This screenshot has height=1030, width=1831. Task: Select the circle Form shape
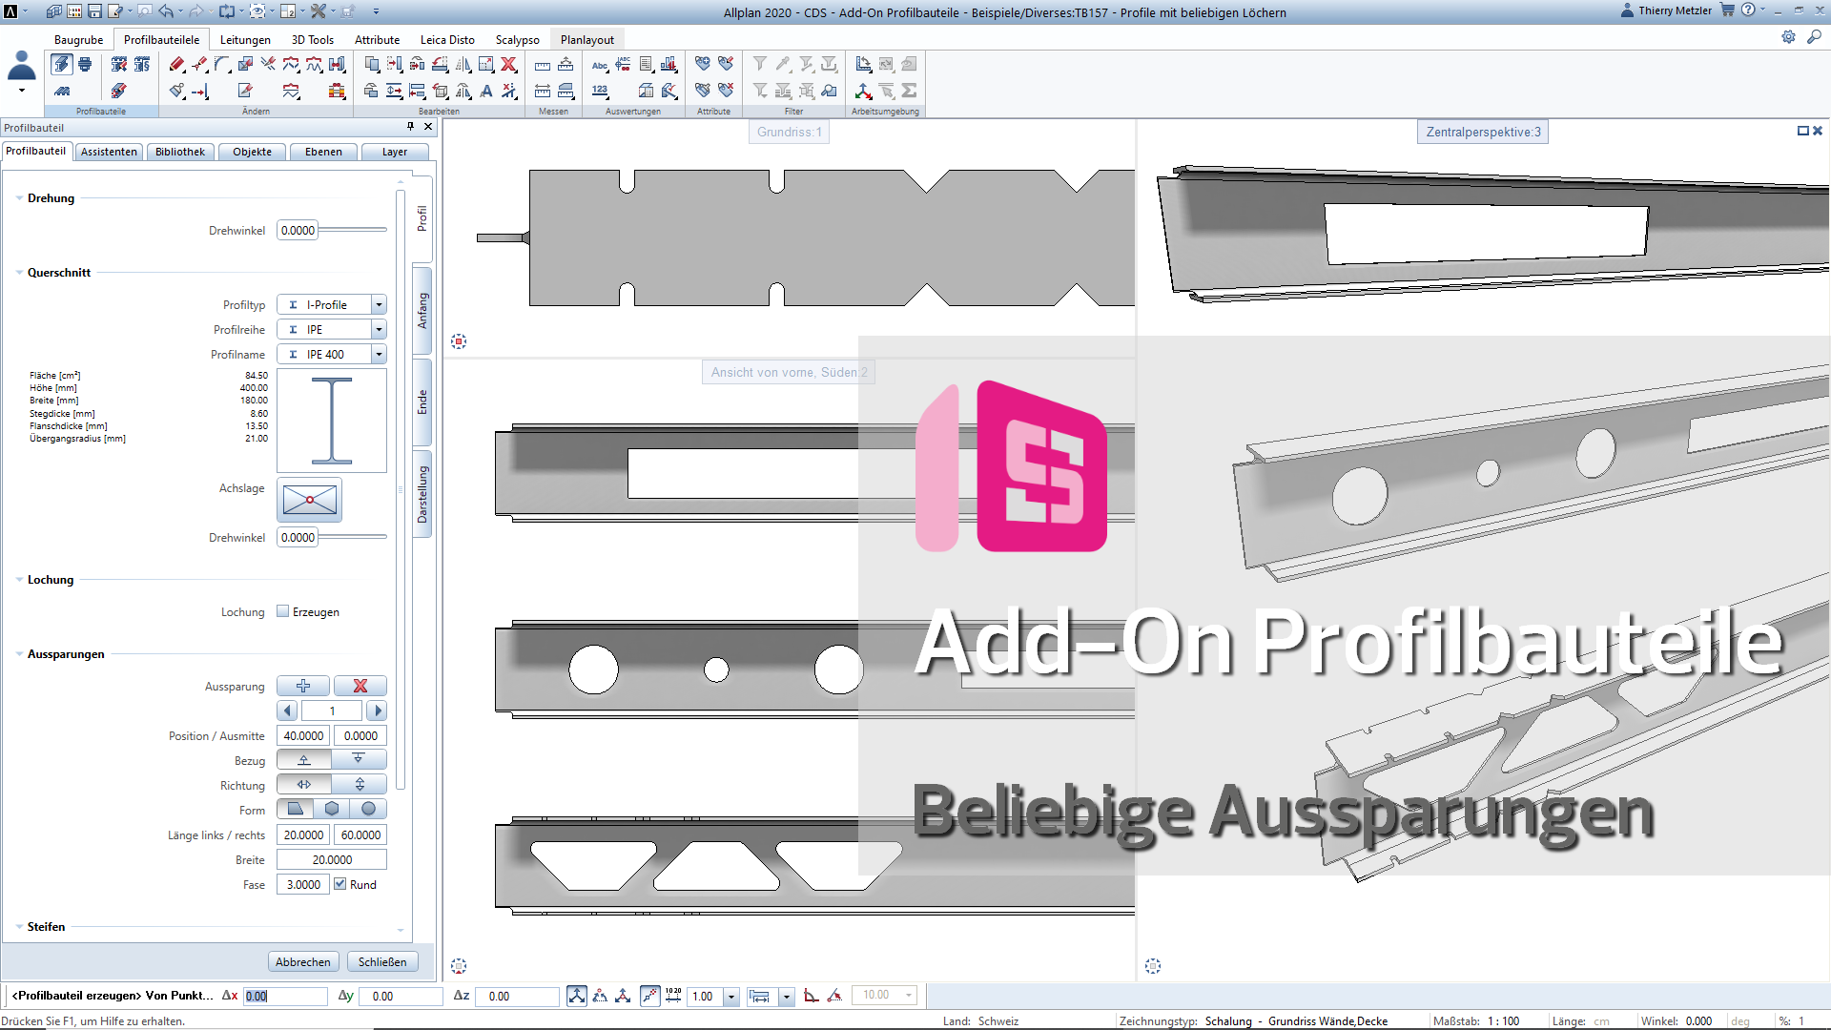pyautogui.click(x=368, y=809)
